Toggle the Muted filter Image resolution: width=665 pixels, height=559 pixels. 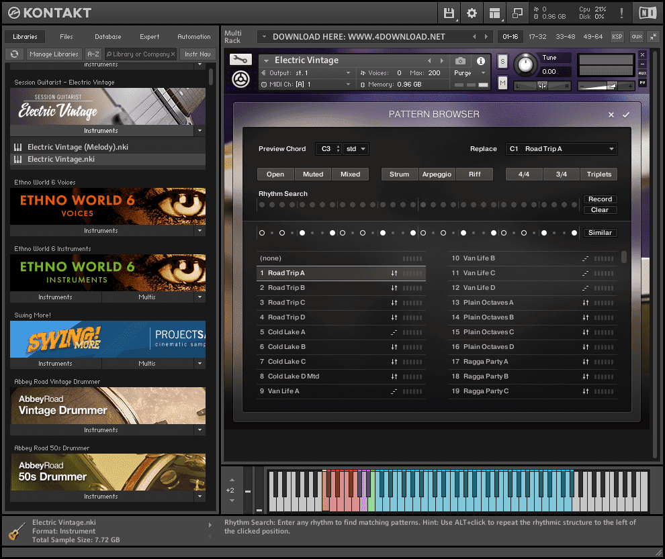coord(313,174)
